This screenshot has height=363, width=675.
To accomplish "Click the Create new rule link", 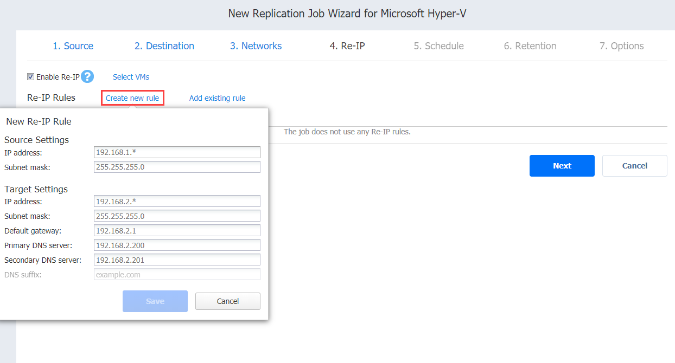I will pos(132,98).
